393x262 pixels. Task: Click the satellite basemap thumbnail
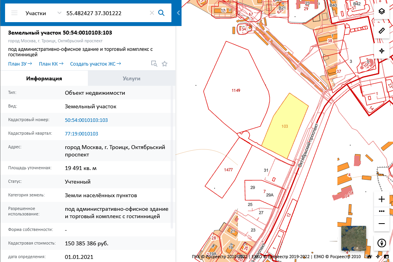(354, 238)
